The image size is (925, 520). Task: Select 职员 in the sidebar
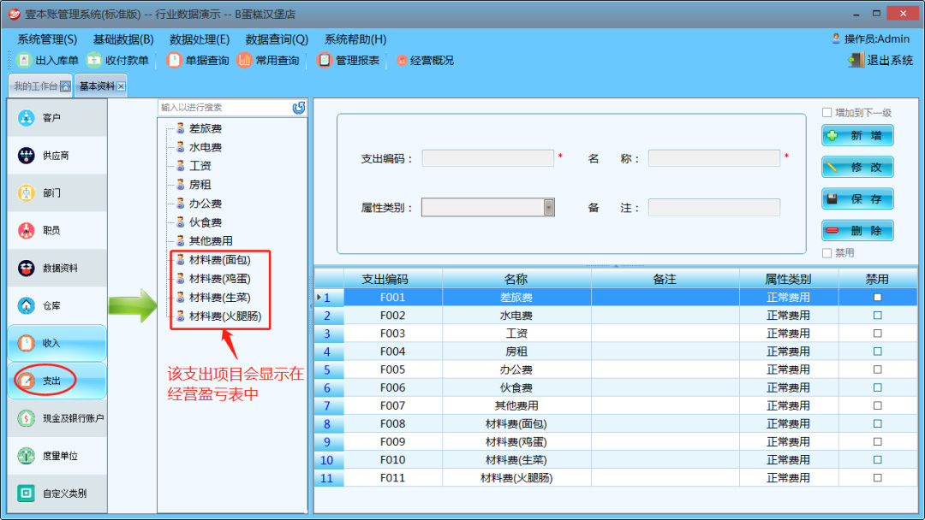pyautogui.click(x=57, y=230)
